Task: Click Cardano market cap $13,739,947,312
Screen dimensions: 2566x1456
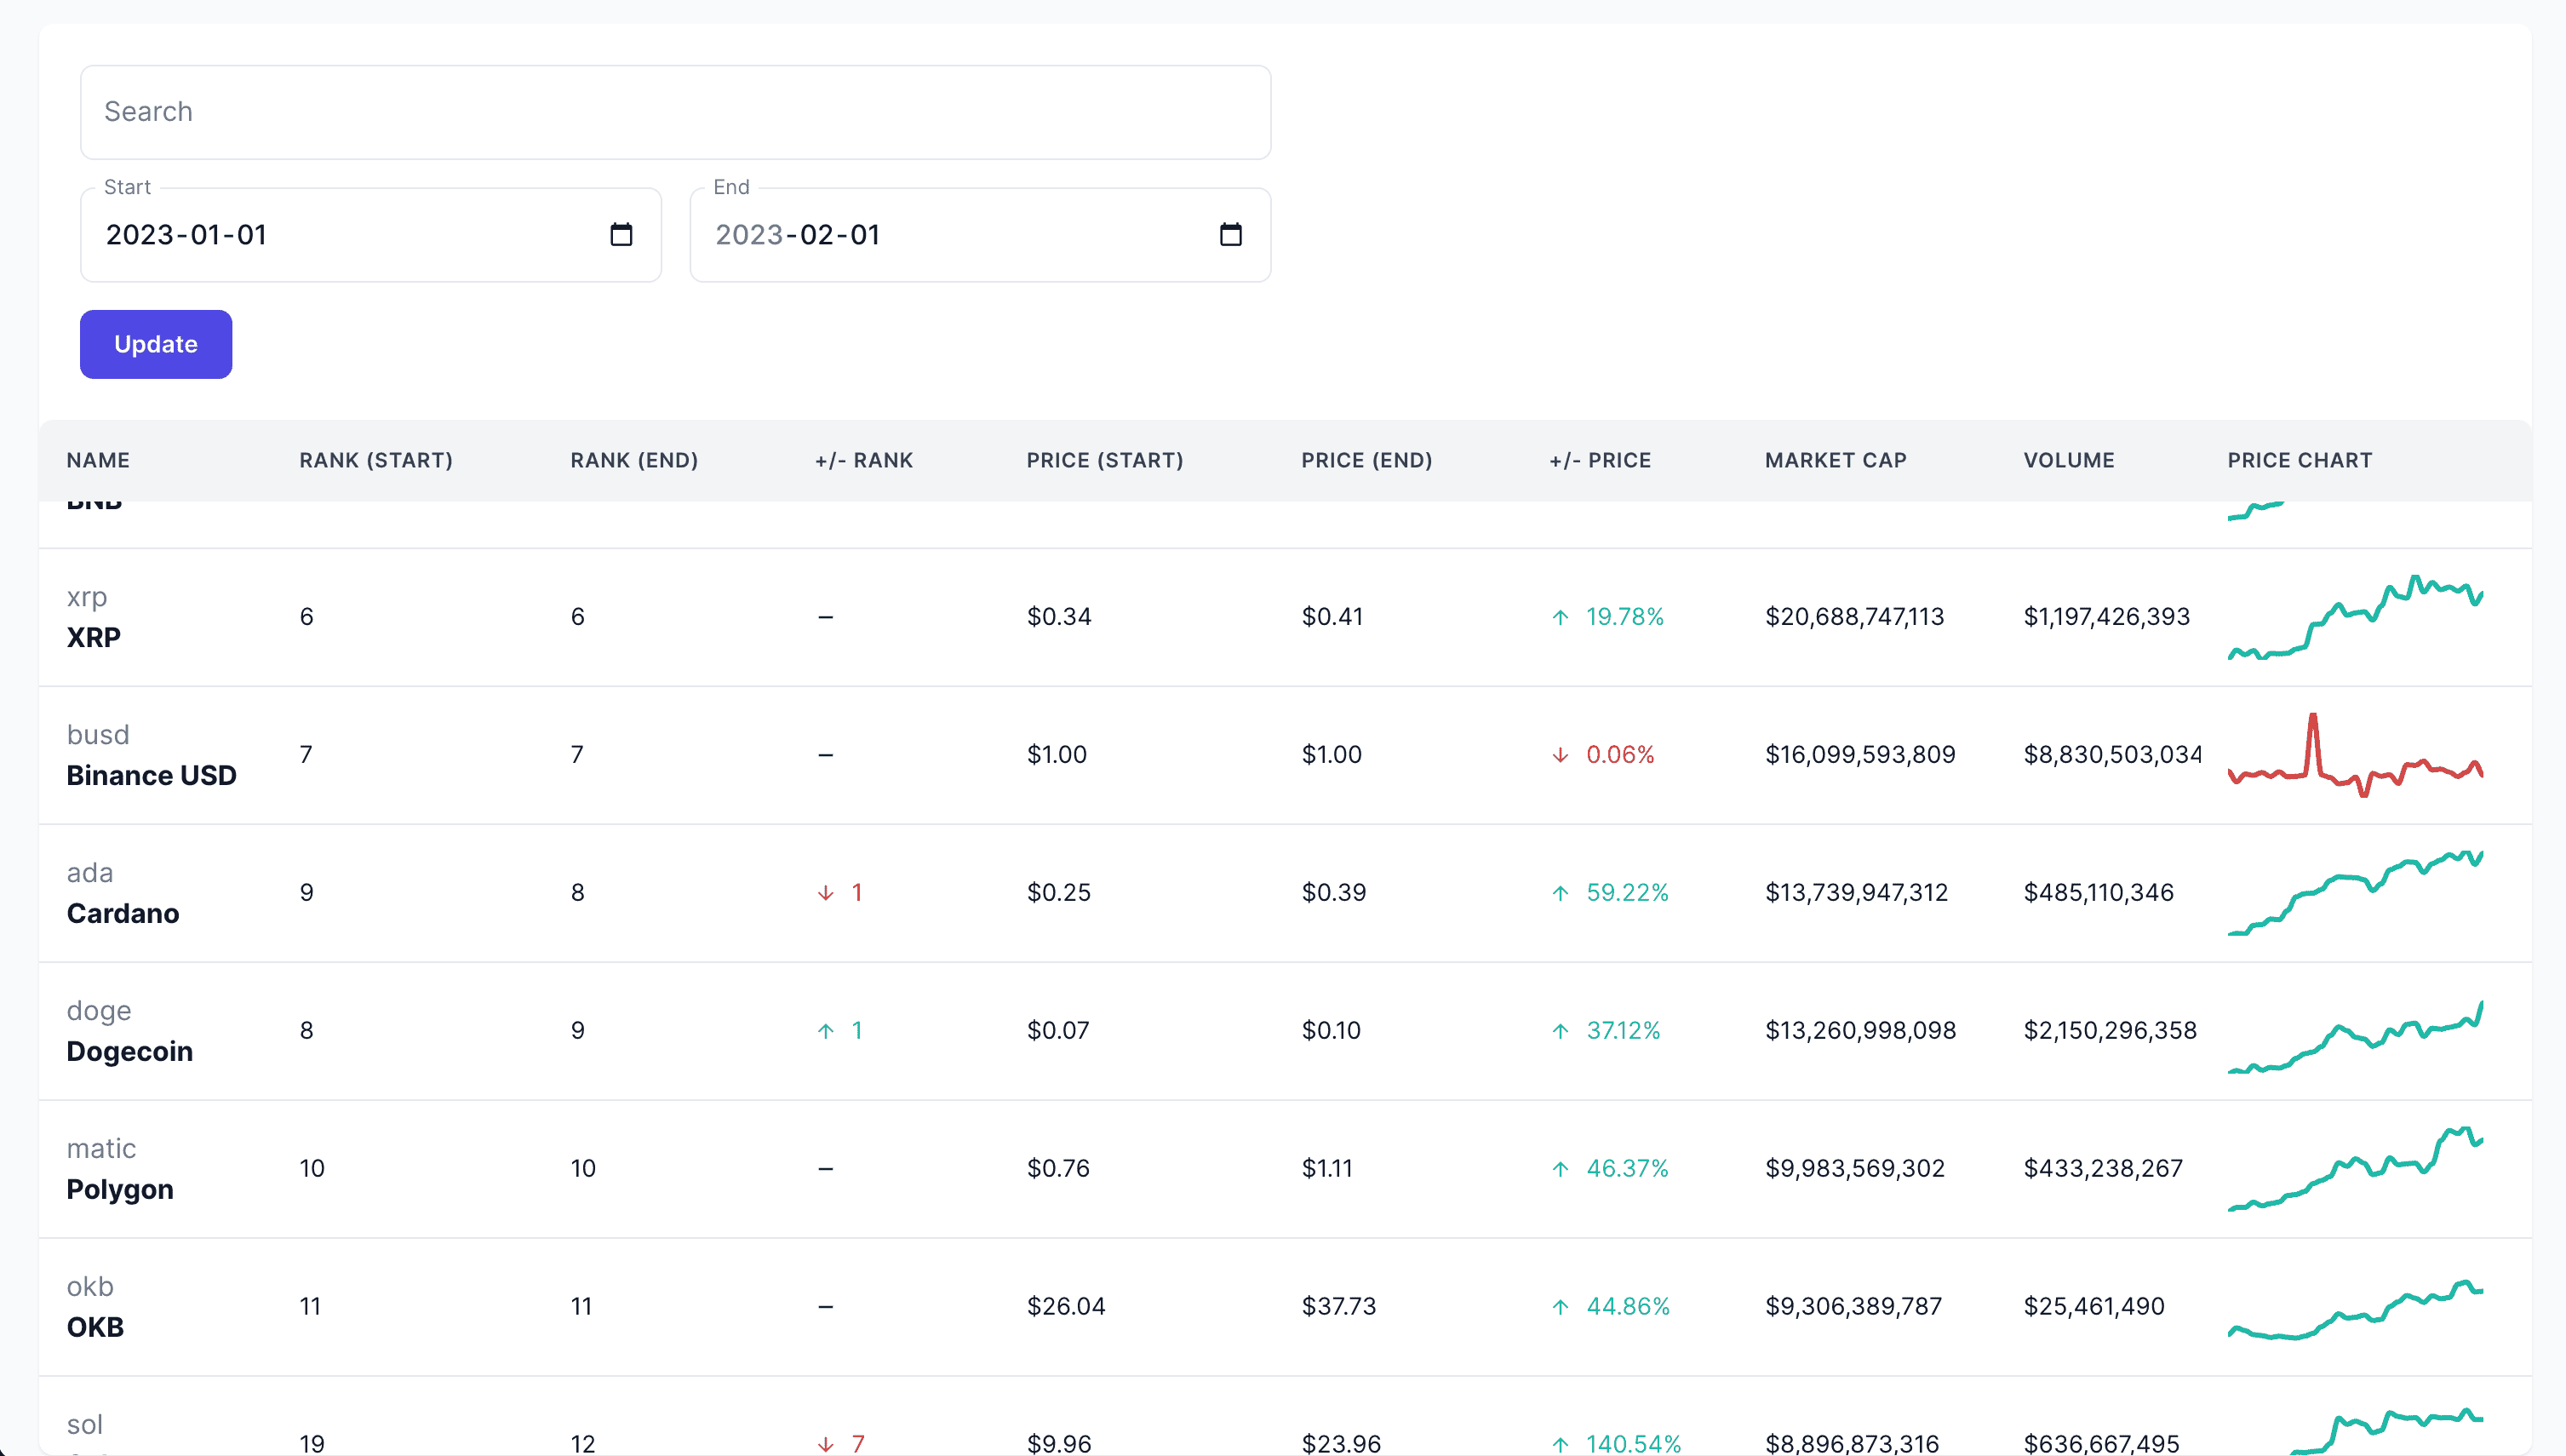Action: [x=1856, y=893]
